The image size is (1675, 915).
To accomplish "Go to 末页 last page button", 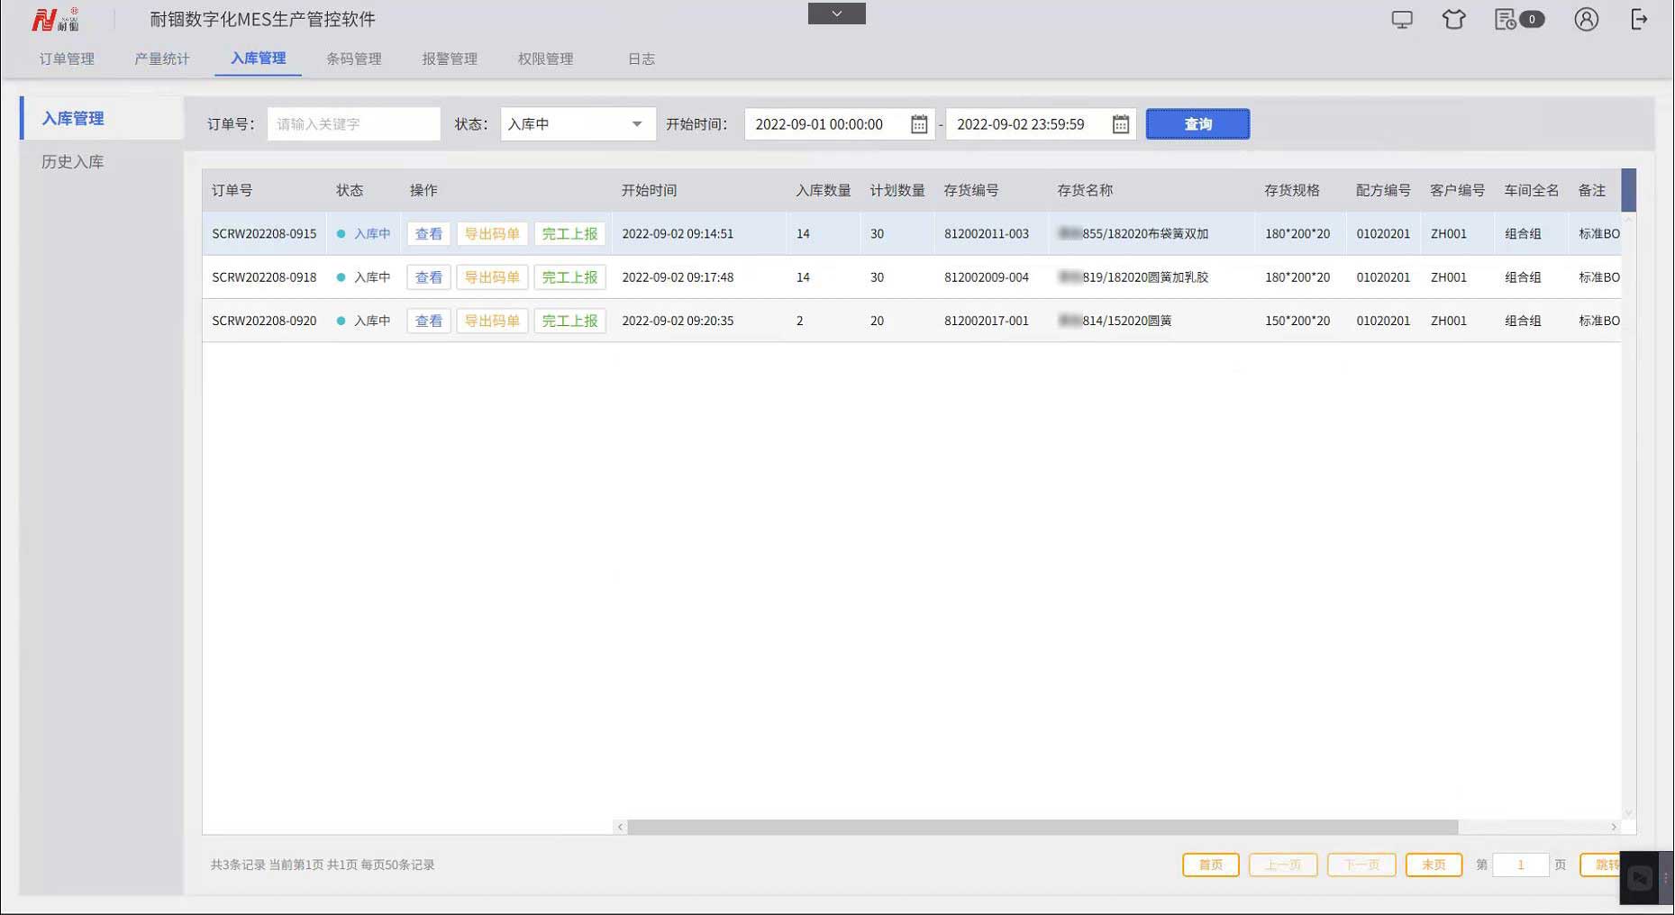I will 1434,865.
